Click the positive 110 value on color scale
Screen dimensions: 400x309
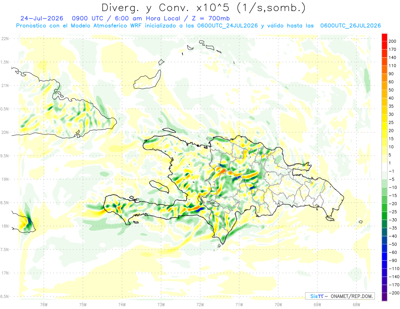[392, 66]
